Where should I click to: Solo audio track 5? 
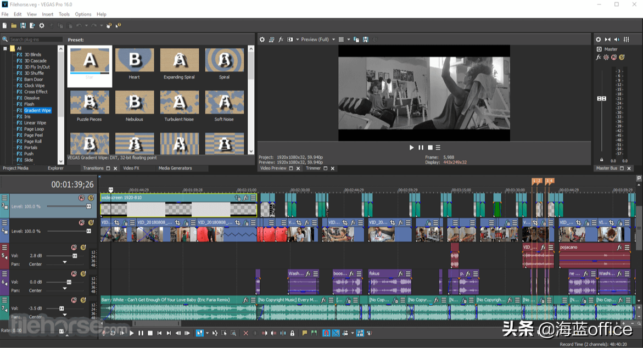point(83,248)
